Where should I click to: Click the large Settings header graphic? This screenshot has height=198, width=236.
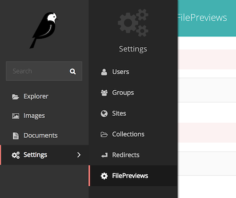point(133,23)
